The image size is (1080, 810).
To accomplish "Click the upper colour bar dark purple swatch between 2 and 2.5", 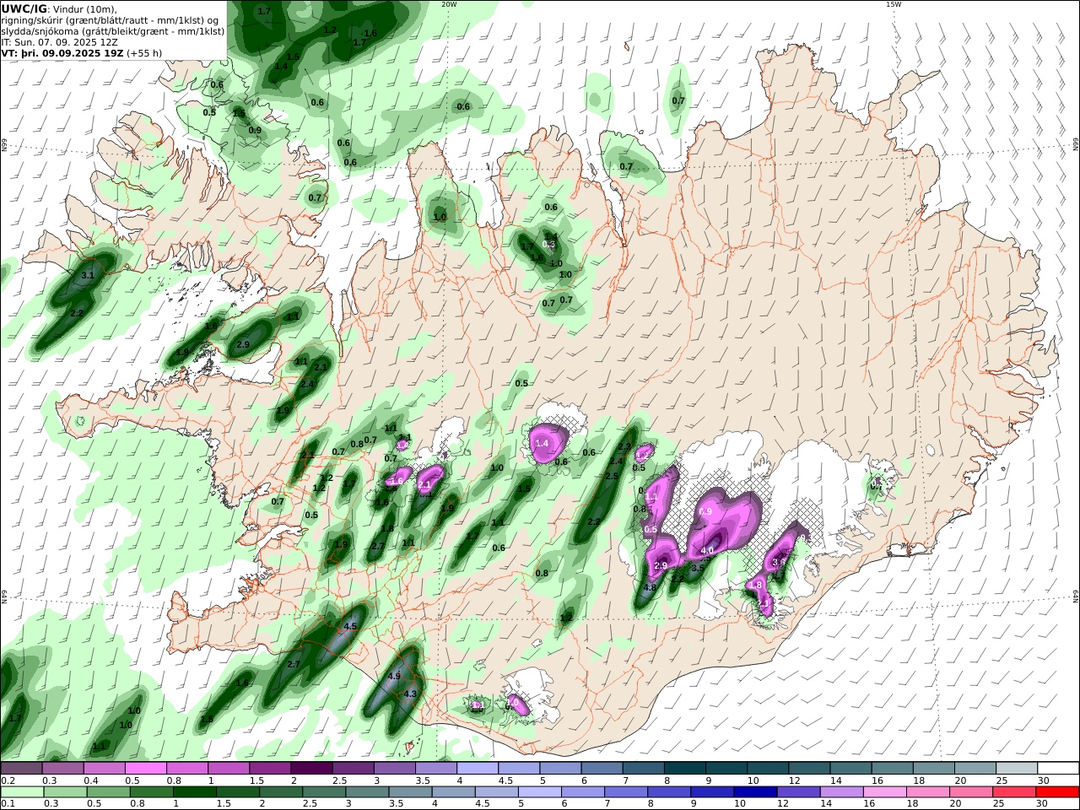I will click(x=311, y=769).
